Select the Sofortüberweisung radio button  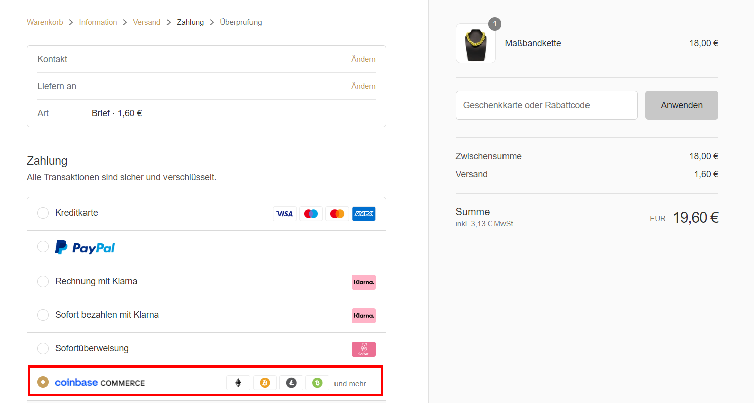(x=43, y=348)
